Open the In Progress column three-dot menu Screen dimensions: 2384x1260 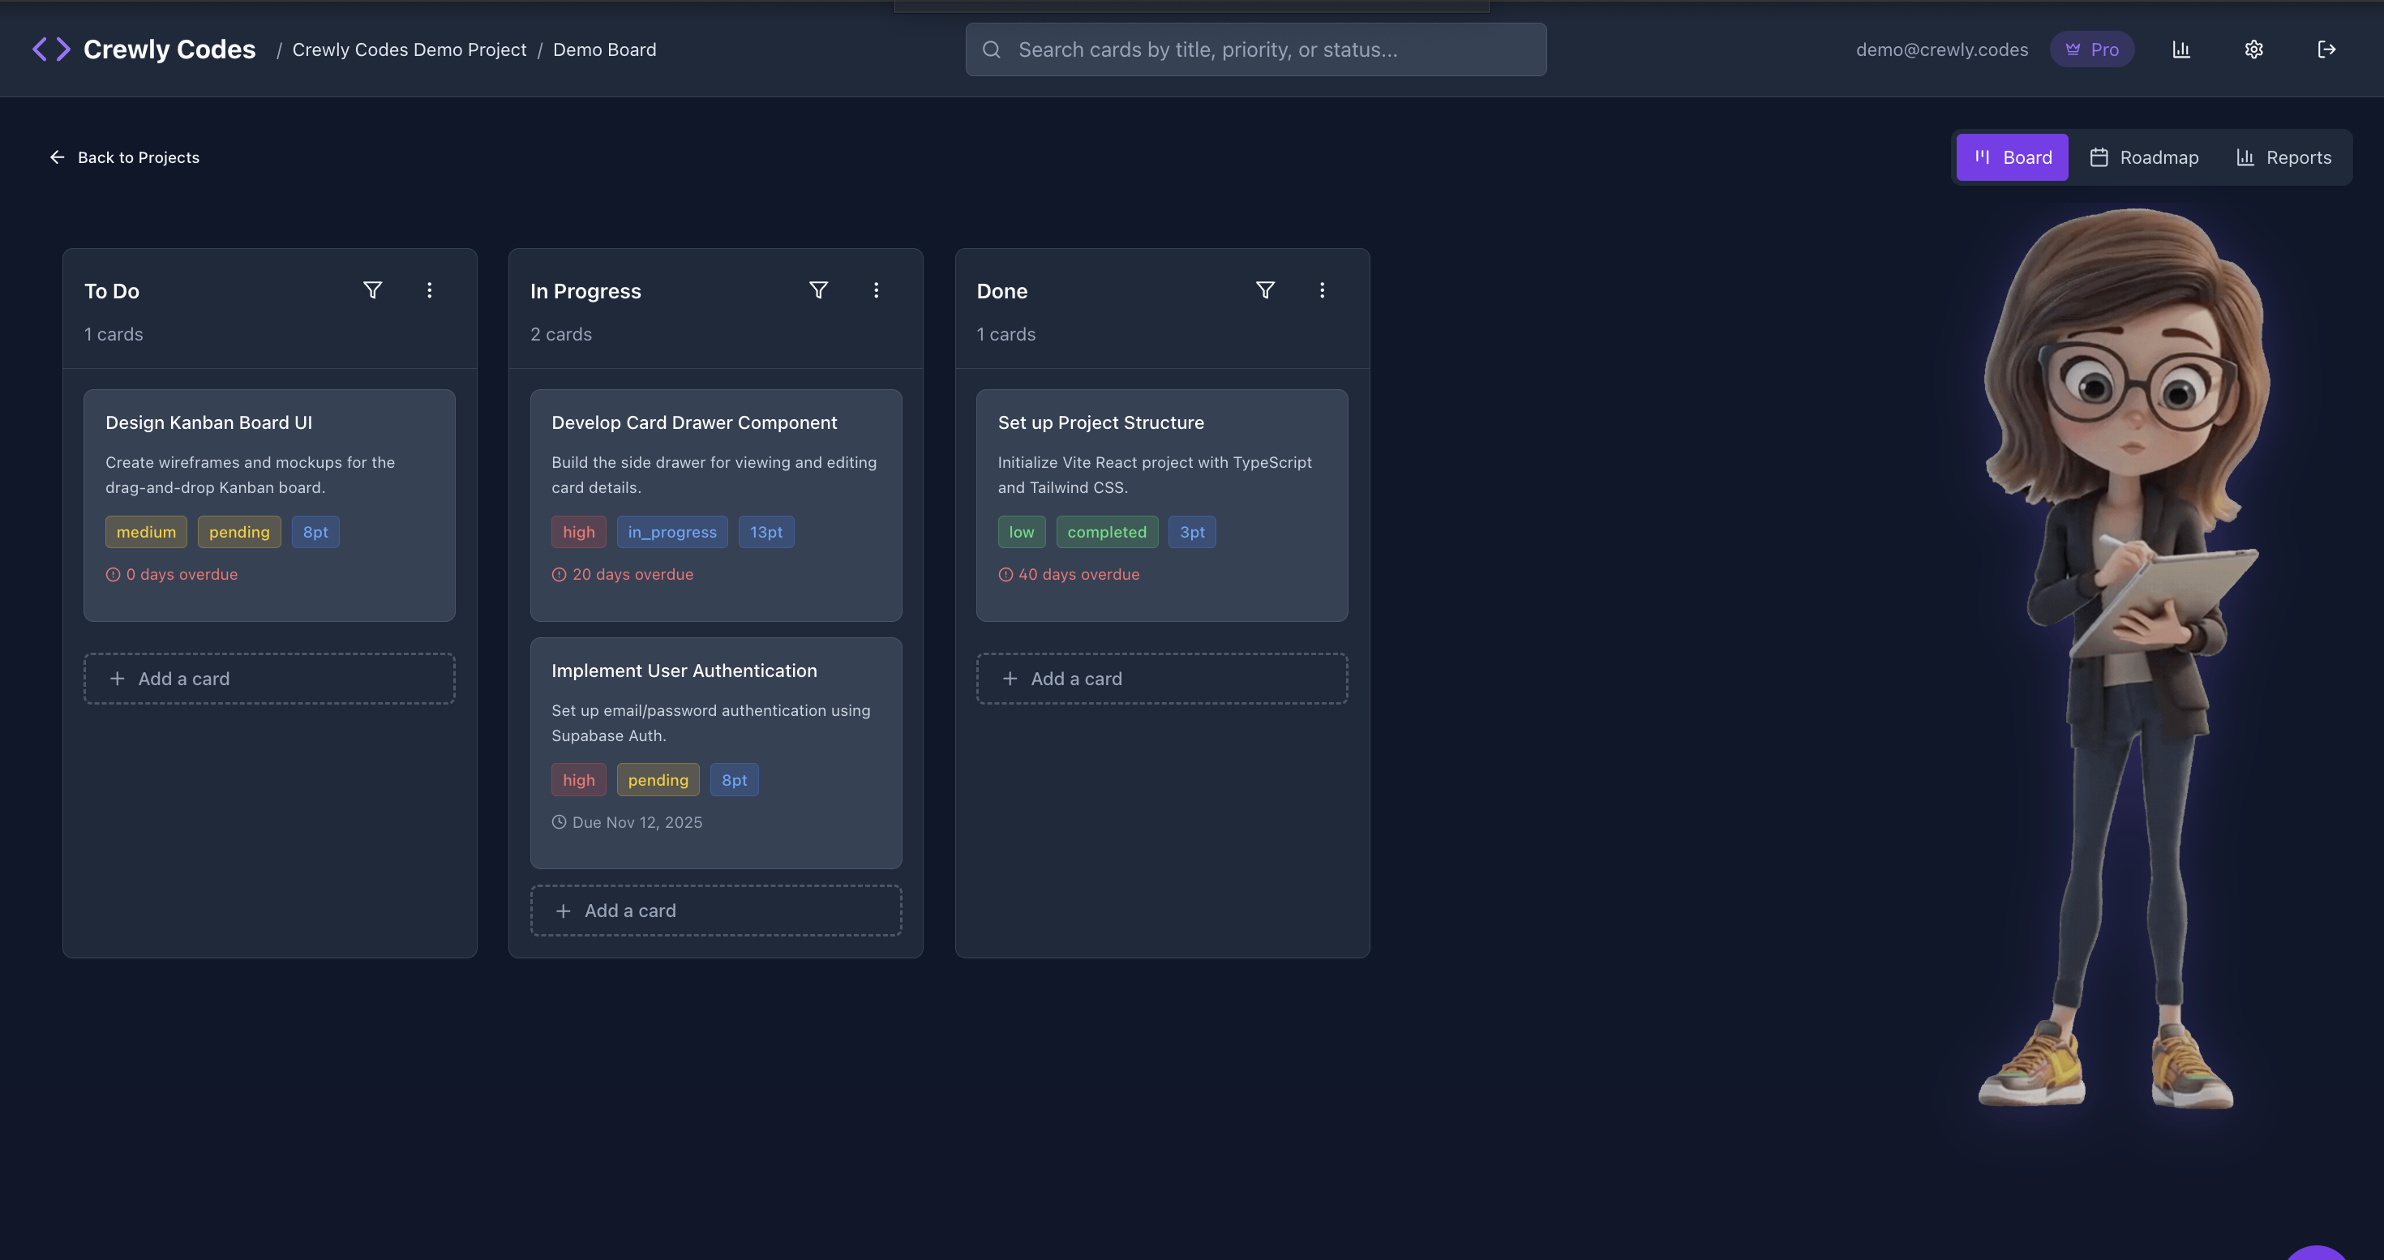click(x=876, y=290)
